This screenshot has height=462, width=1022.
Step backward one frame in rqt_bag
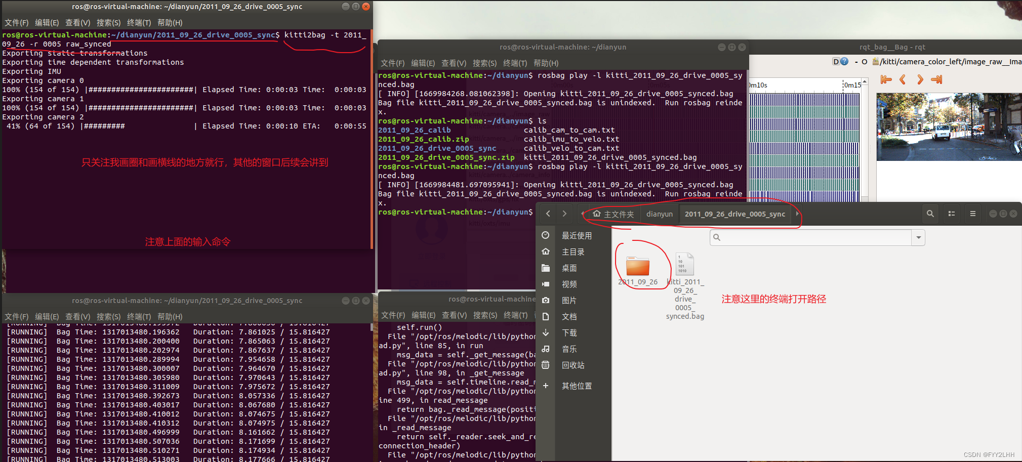tap(903, 79)
